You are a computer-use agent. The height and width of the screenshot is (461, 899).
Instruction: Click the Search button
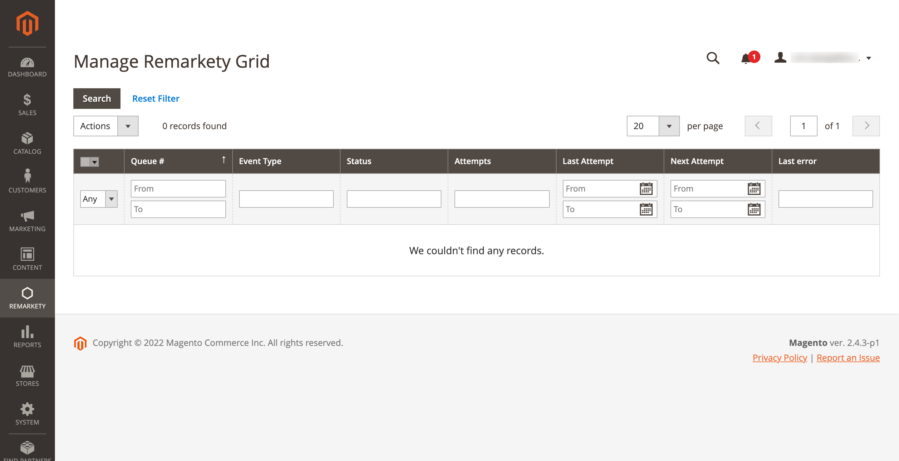tap(97, 98)
